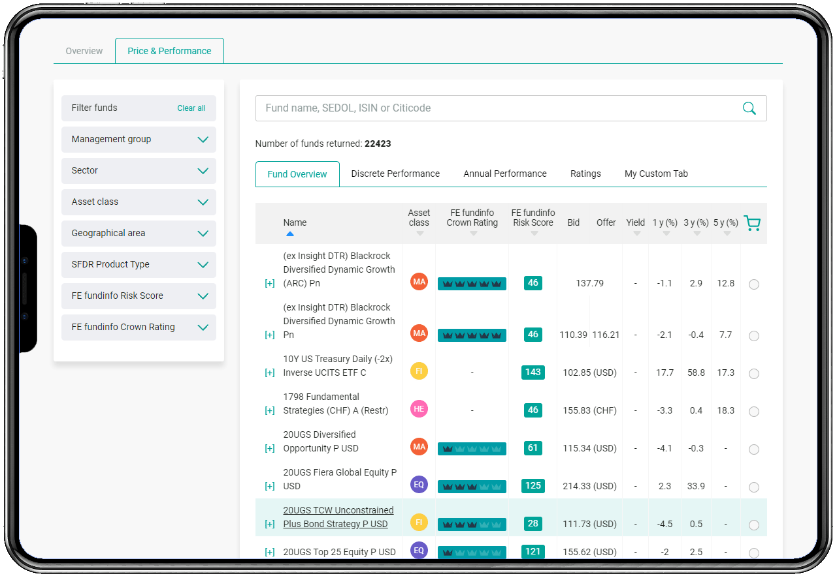Open Ratings tab
The image size is (837, 578).
[585, 174]
